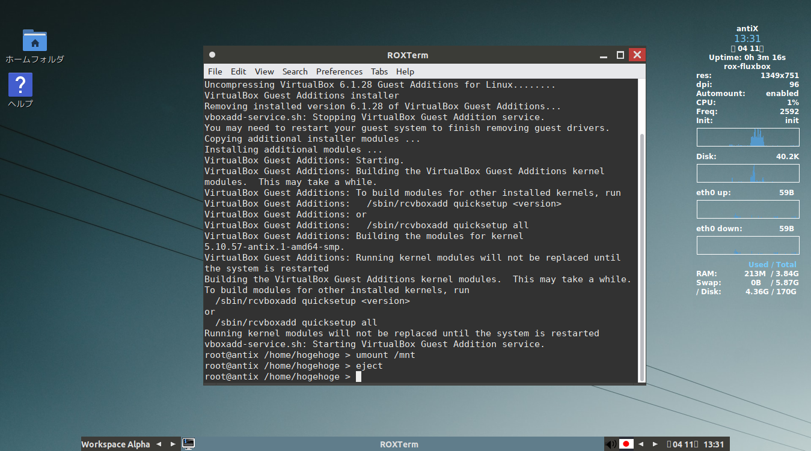Open the Tabs menu in ROXTerm

point(379,71)
